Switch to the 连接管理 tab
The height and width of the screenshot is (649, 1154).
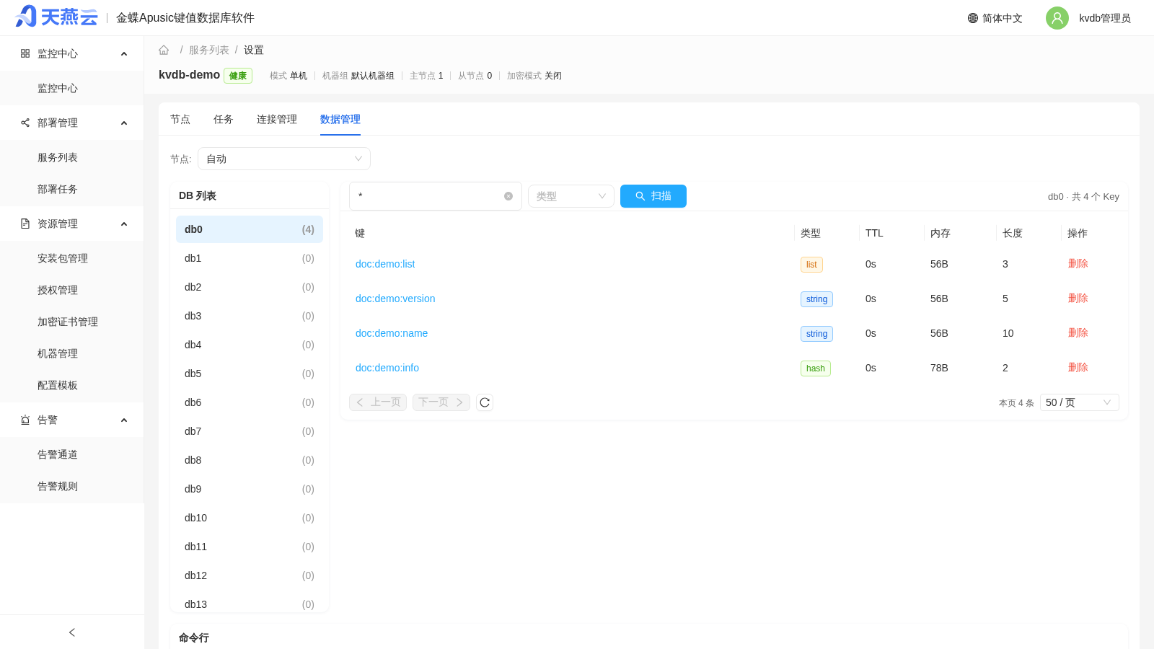(x=277, y=119)
